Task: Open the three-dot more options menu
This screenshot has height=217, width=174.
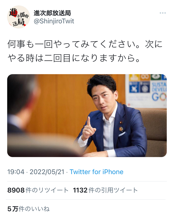Action: 163,13
